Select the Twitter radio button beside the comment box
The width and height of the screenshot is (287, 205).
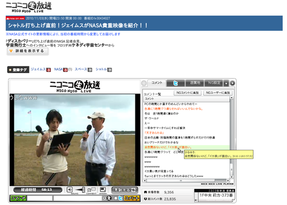(x=115, y=198)
